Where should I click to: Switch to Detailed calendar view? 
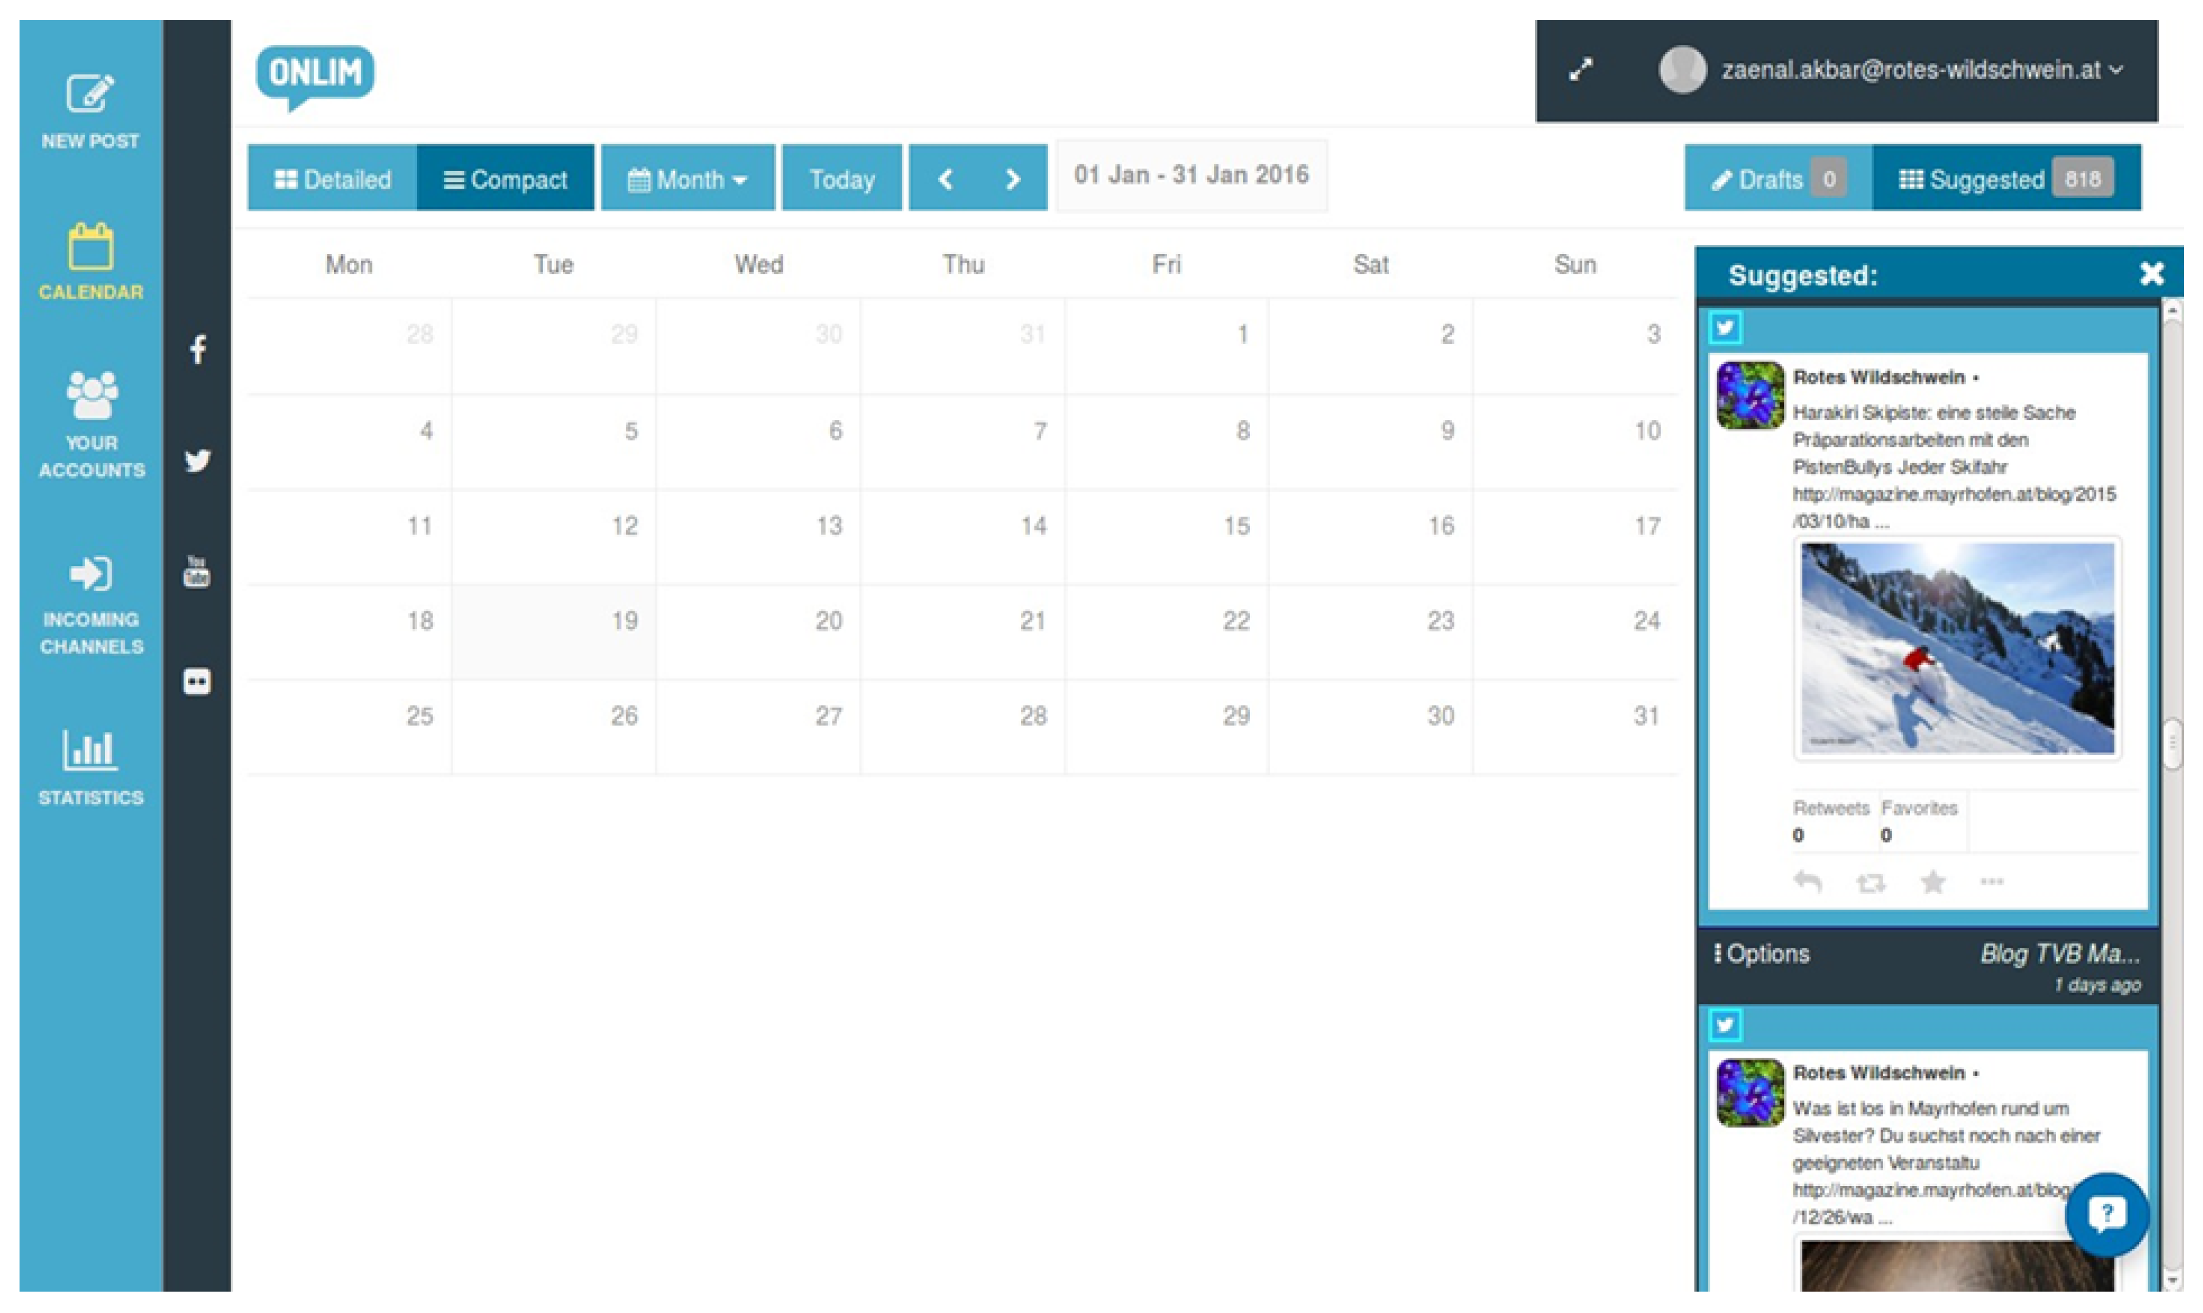(333, 180)
